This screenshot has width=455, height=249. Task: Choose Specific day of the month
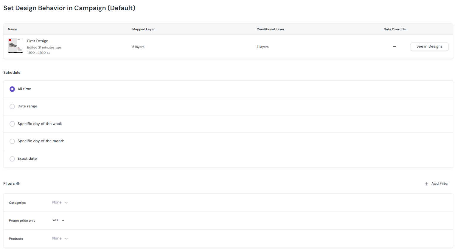(12, 141)
